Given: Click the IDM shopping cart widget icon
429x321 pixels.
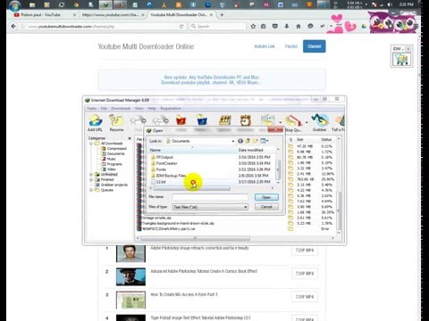Looking at the screenshot, I should click(401, 60).
